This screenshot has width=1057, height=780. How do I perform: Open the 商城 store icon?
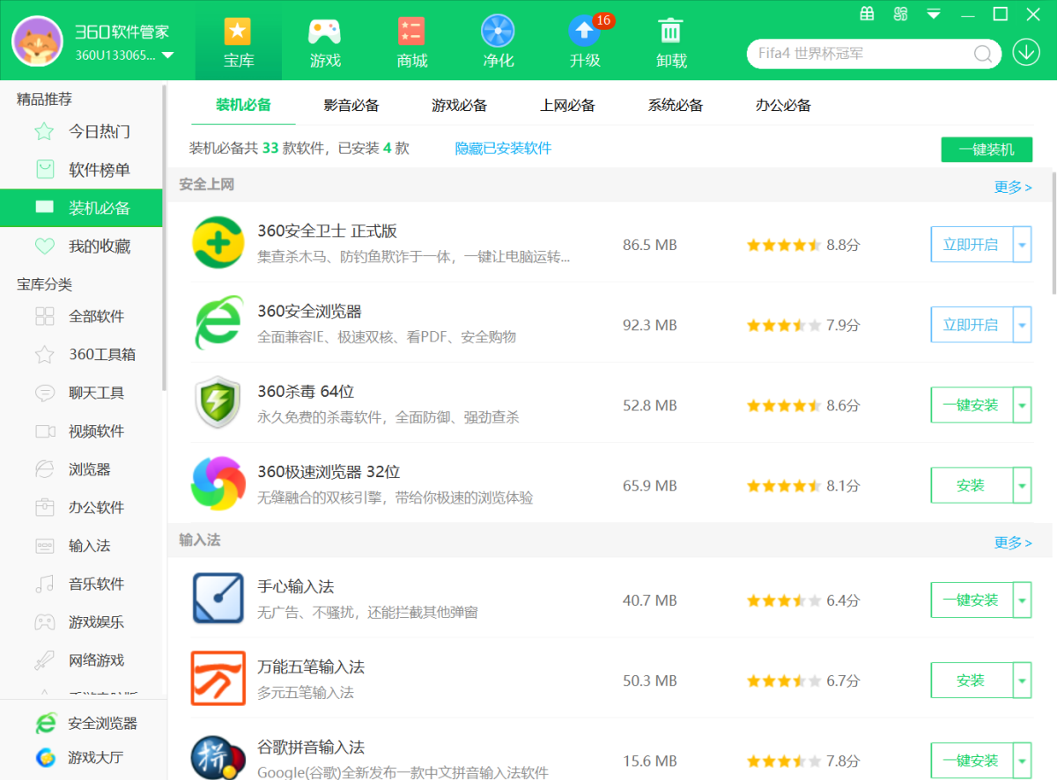pos(411,33)
